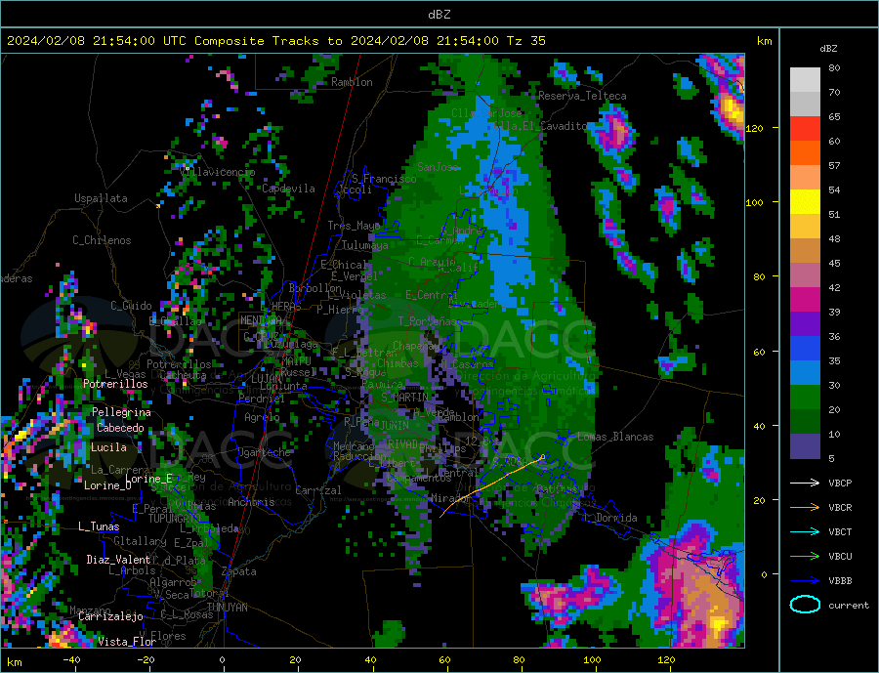This screenshot has height=673, width=879.
Task: Click the white VBCP arrow in legend
Action: pos(805,483)
